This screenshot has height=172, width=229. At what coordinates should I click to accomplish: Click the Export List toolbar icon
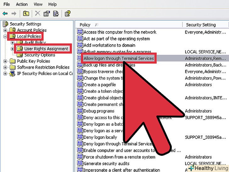56,14
